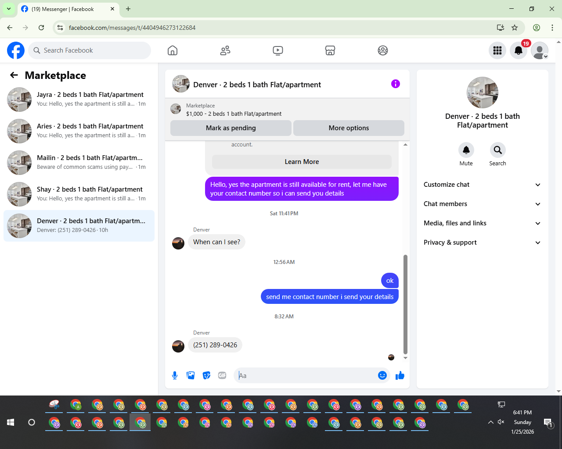Click the 'When can I see?' message
This screenshot has width=562, height=449.
[x=216, y=242]
